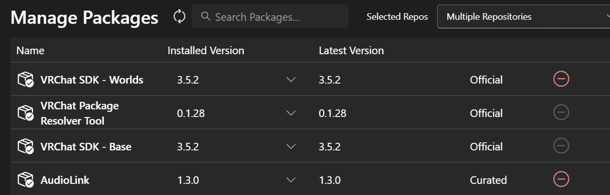Click the Latest Version column header

(351, 50)
